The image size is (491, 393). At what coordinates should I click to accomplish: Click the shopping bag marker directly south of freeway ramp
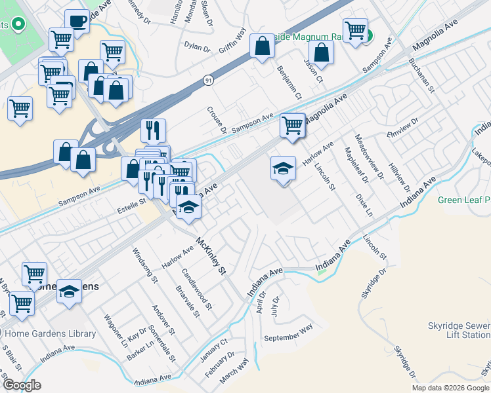83,161
